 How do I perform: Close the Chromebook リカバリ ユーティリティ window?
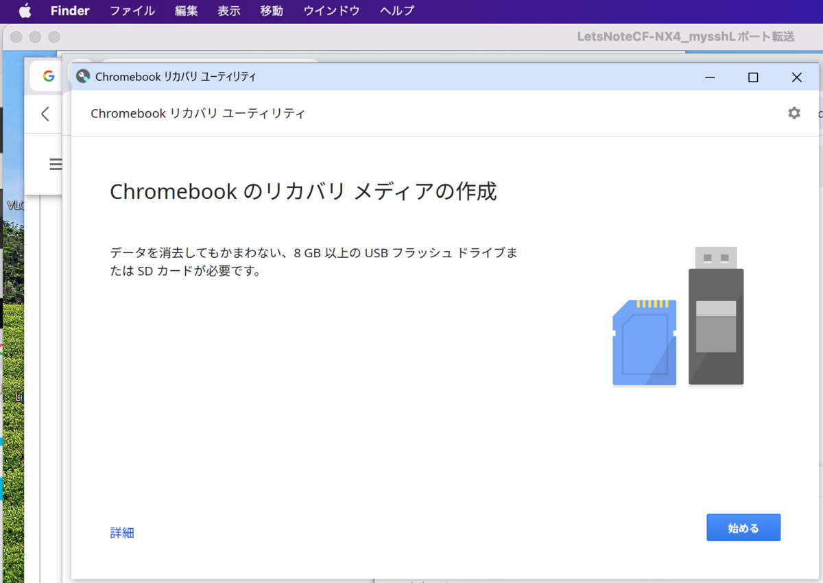pos(796,78)
